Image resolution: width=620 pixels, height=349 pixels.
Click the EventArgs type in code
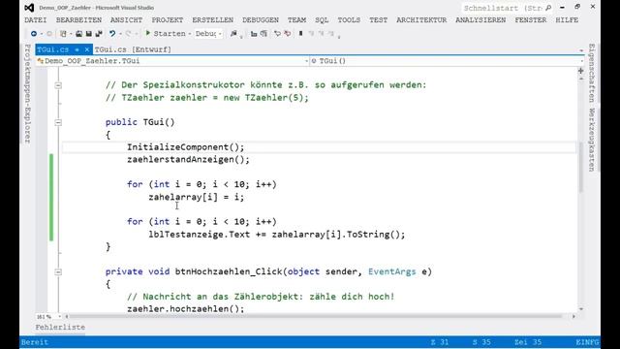[391, 271]
